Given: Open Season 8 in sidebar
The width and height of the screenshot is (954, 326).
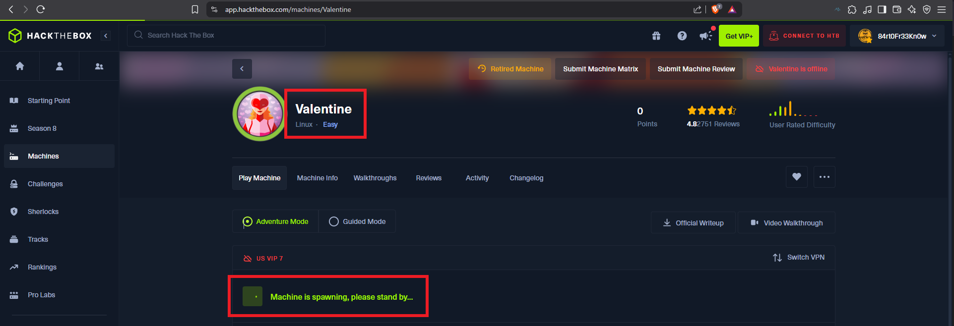Looking at the screenshot, I should click(x=59, y=128).
